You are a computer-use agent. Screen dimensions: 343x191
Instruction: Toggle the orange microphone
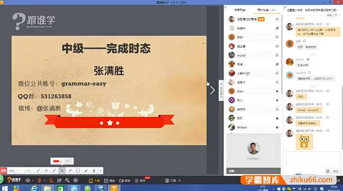pyautogui.click(x=39, y=180)
